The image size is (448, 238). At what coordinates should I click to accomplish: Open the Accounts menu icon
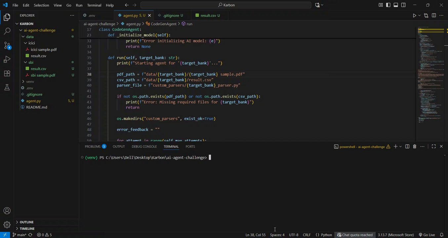[7, 211]
